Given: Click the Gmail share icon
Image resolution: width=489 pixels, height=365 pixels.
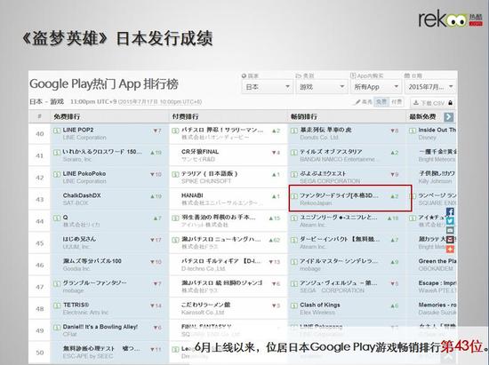Looking at the screenshot, I should (x=450, y=240).
